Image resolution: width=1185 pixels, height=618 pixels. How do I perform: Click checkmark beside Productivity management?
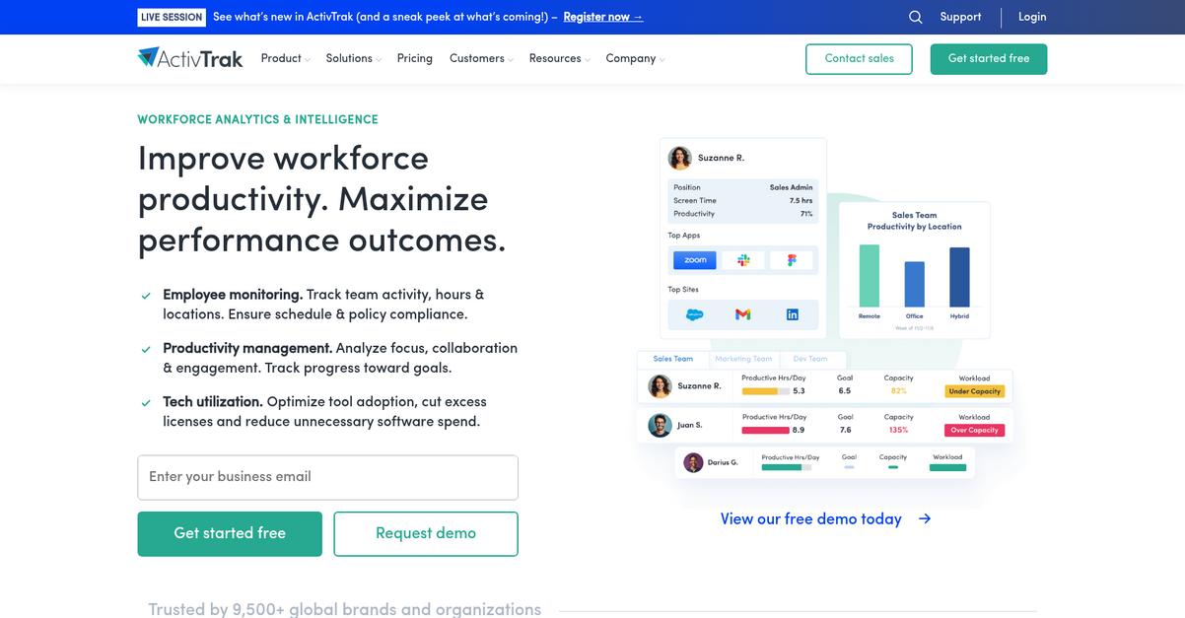coord(146,349)
